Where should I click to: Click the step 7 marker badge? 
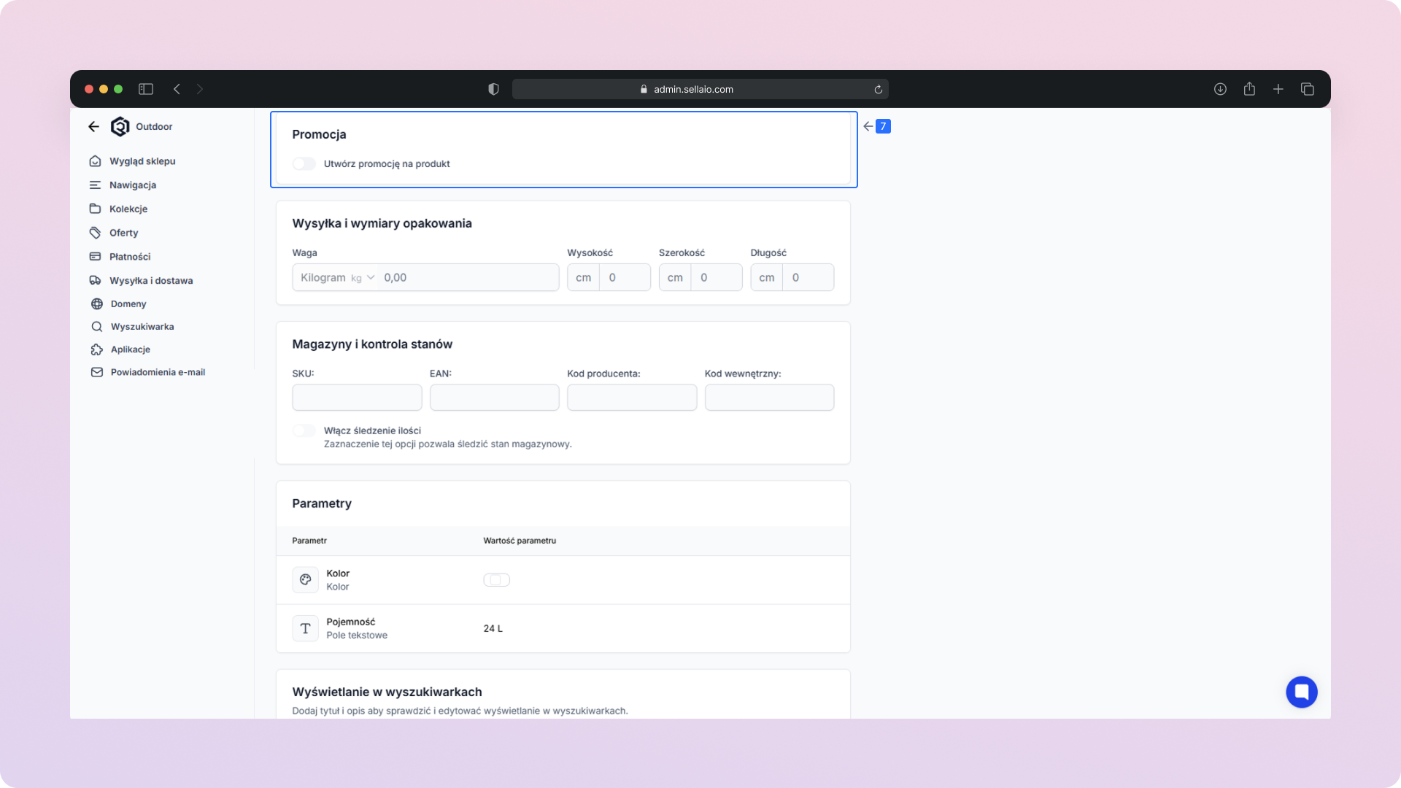pos(883,126)
